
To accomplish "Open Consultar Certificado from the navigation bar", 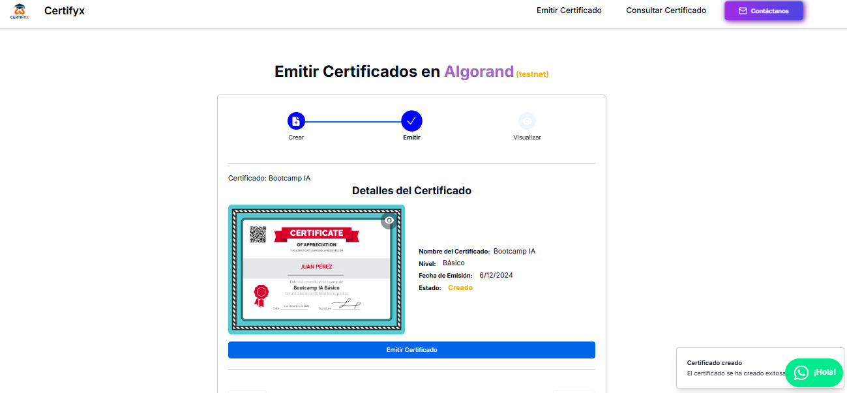I will 666,10.
